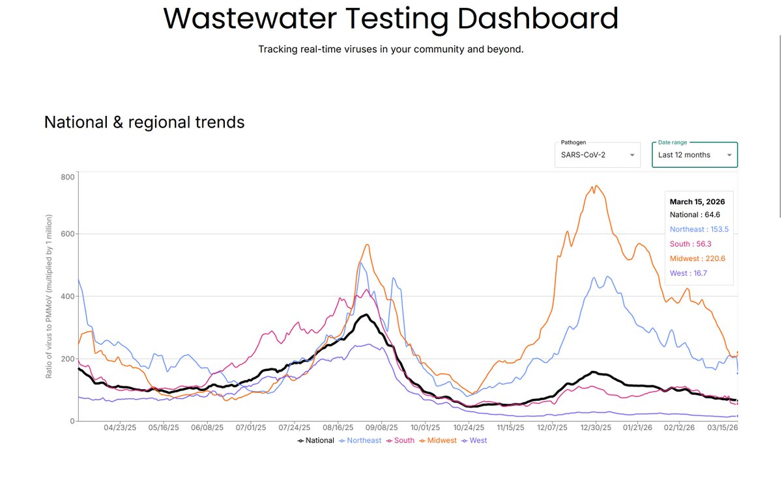The image size is (782, 488).
Task: Click the March 15, 2026 tooltip header
Action: tap(697, 202)
